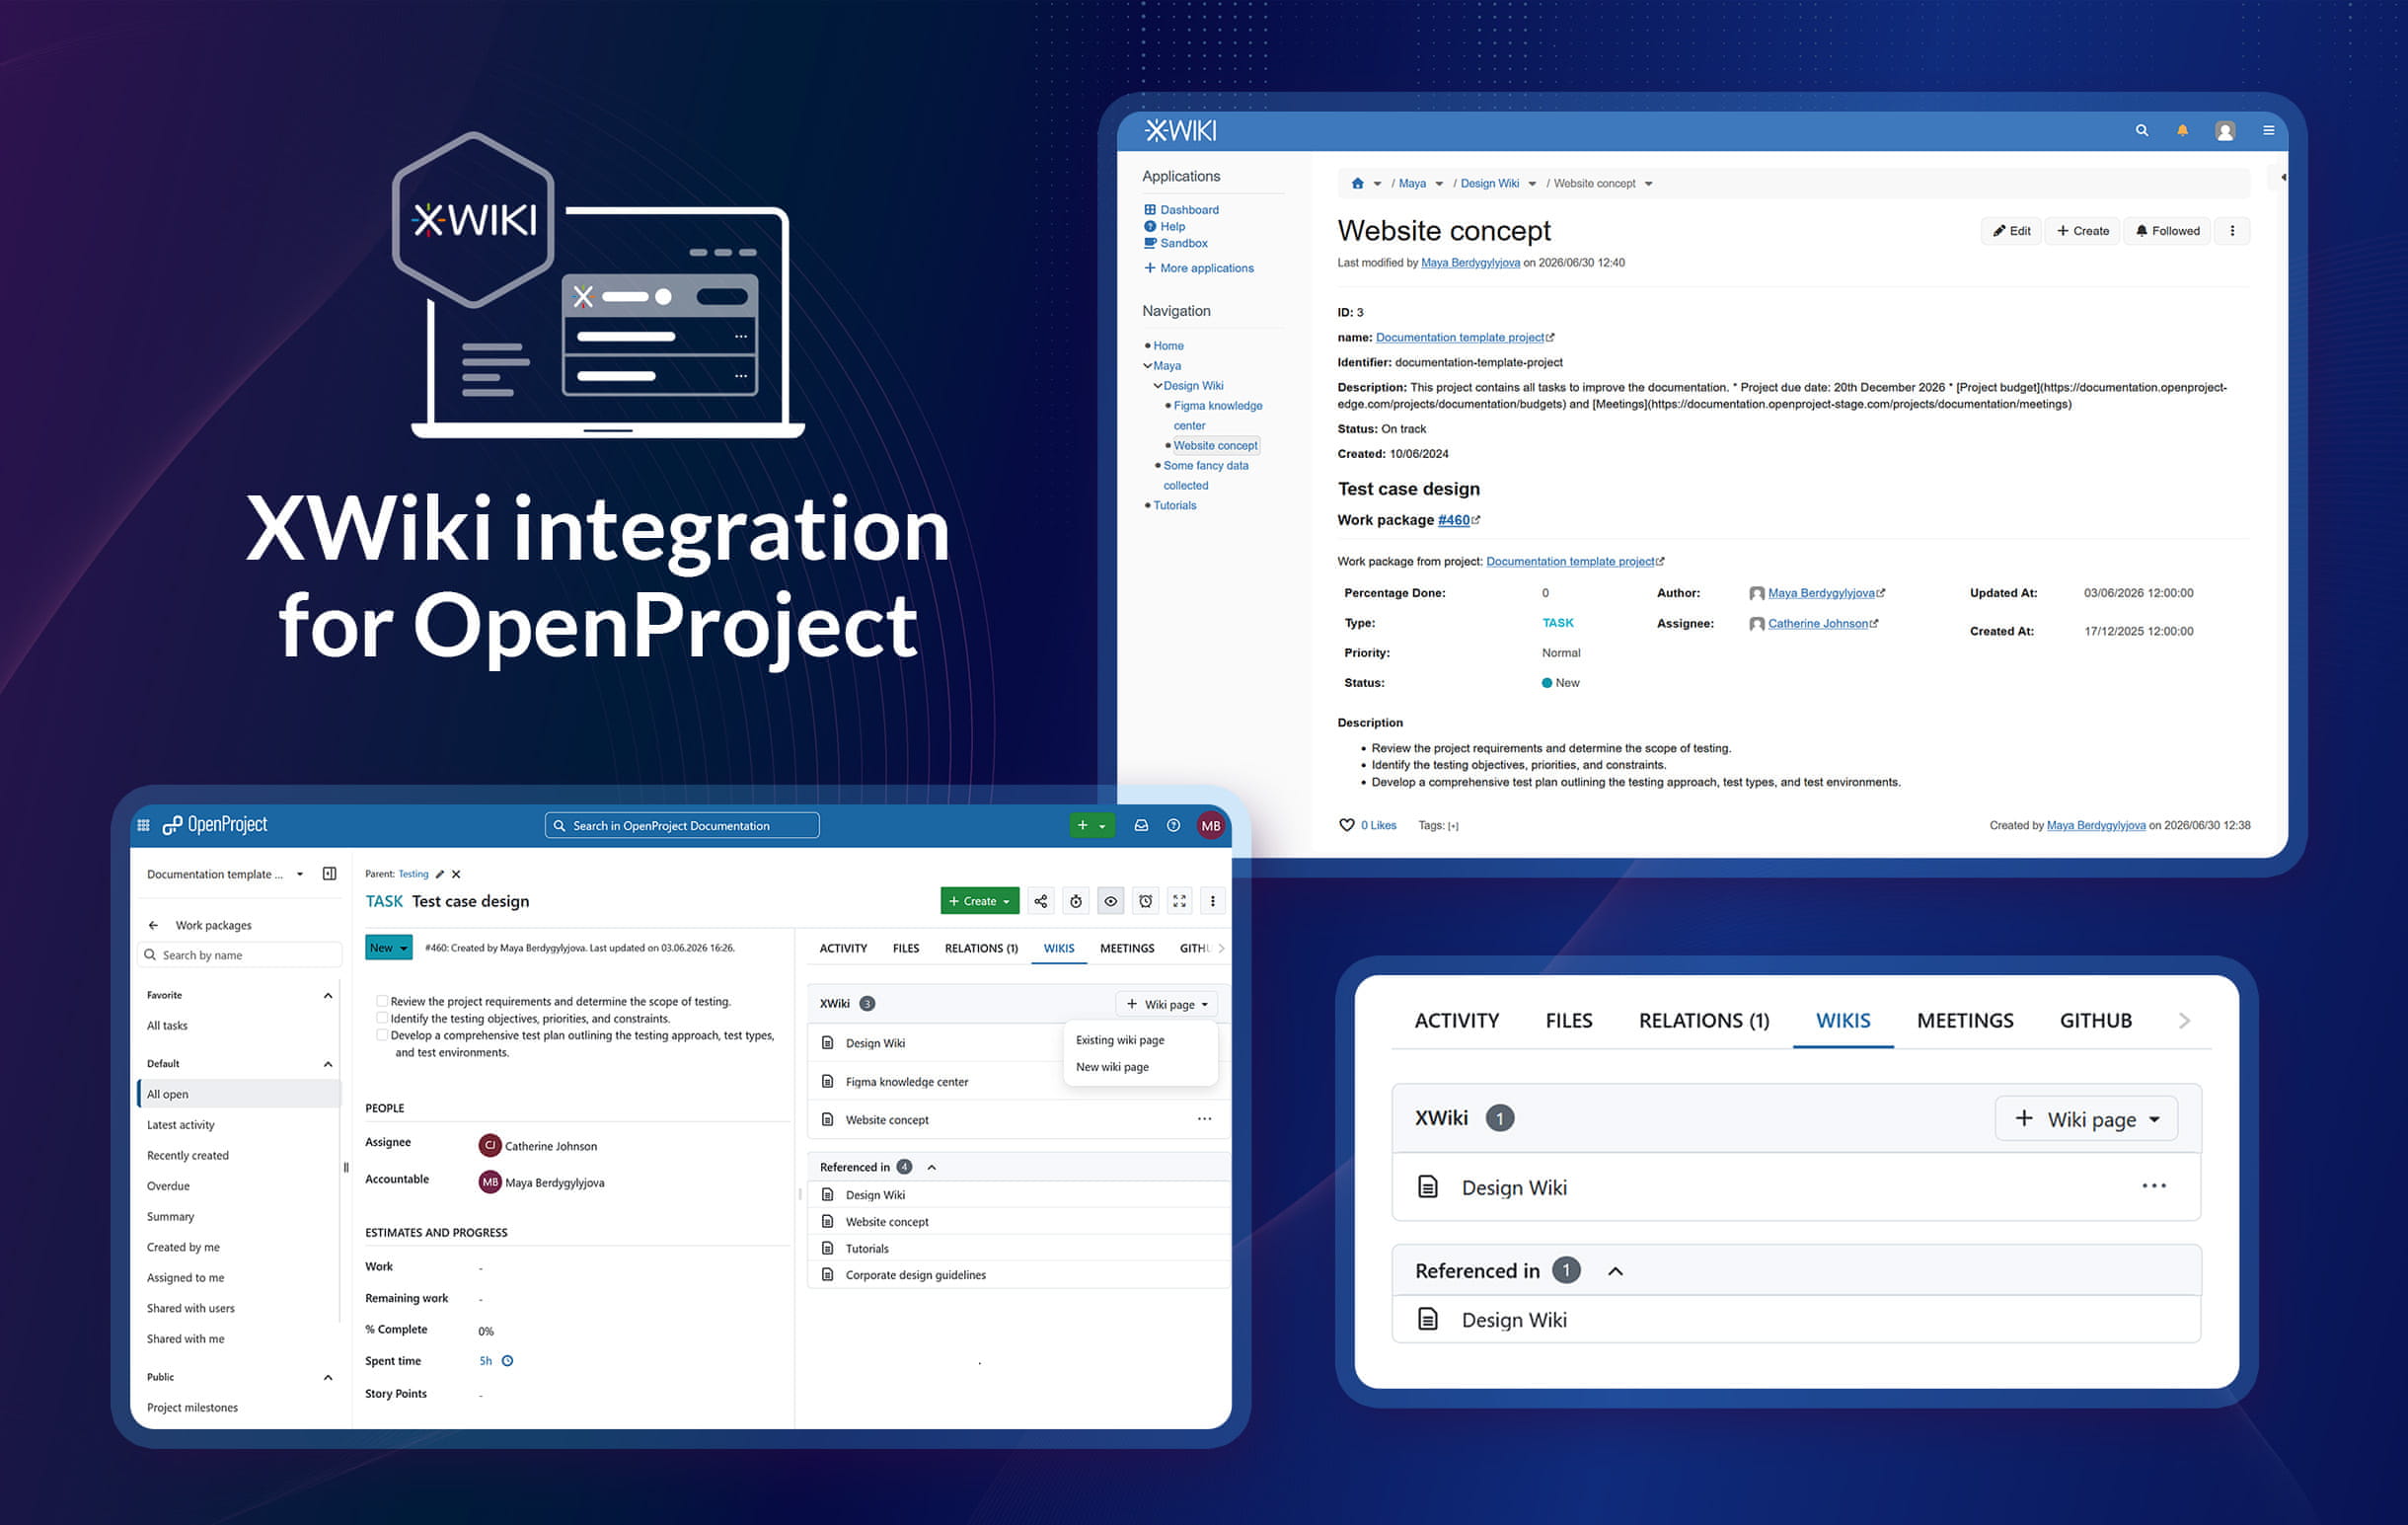Click the sidebar toggle beside the project name

329,873
